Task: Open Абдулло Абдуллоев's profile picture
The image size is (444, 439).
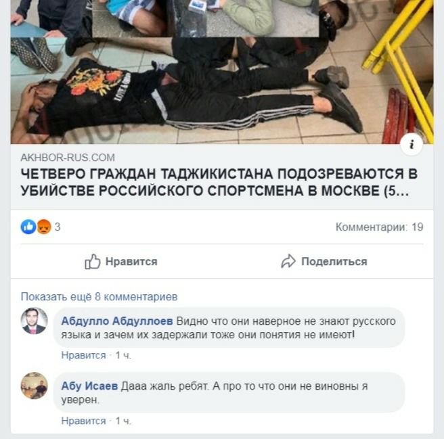Action: pyautogui.click(x=34, y=321)
